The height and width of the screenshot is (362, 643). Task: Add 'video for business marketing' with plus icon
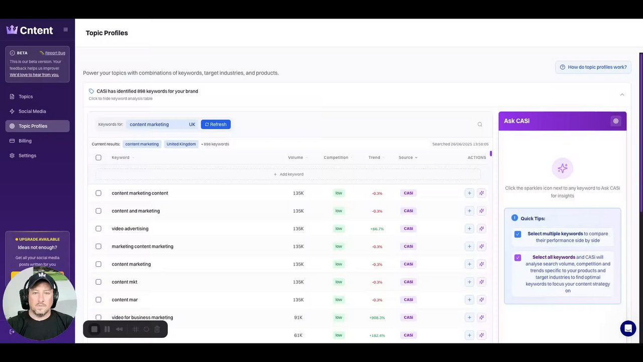coord(469,317)
